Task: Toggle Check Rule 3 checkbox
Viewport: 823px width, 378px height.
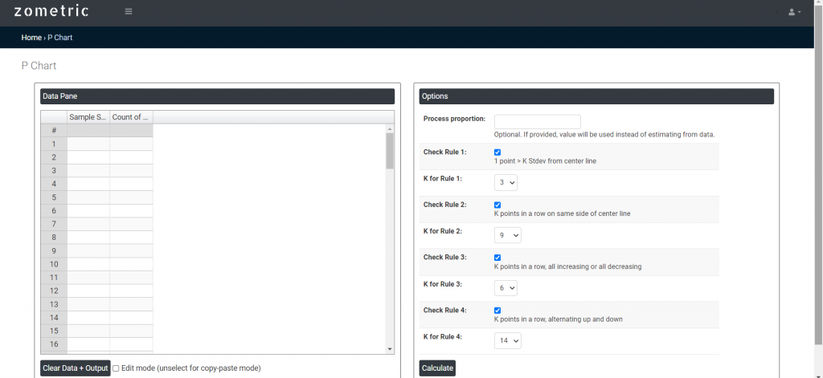Action: [497, 258]
